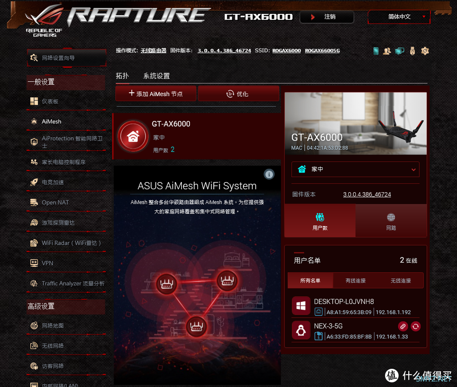
Task: Filter by 有线连接 wired clients
Action: [355, 281]
